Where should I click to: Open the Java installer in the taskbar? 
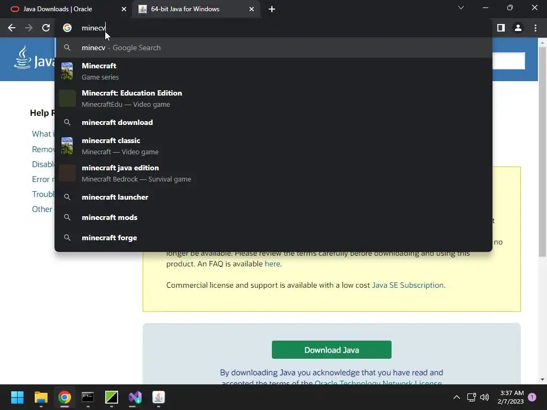tap(158, 397)
